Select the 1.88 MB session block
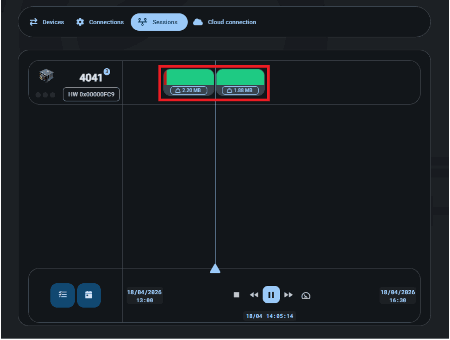 [240, 78]
